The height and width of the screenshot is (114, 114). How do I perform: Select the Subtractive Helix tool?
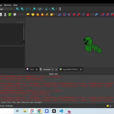click(84, 15)
